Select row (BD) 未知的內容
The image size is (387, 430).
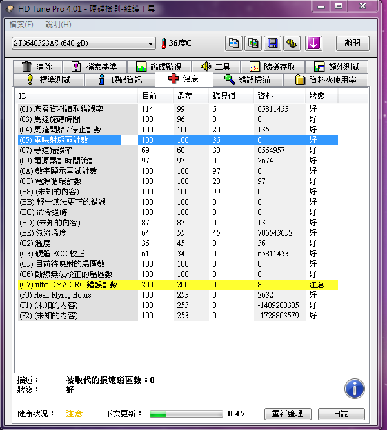[178, 223]
